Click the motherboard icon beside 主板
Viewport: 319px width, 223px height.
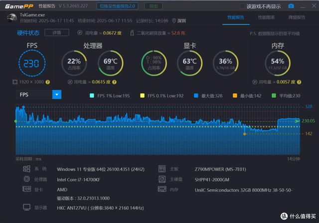click(x=162, y=169)
